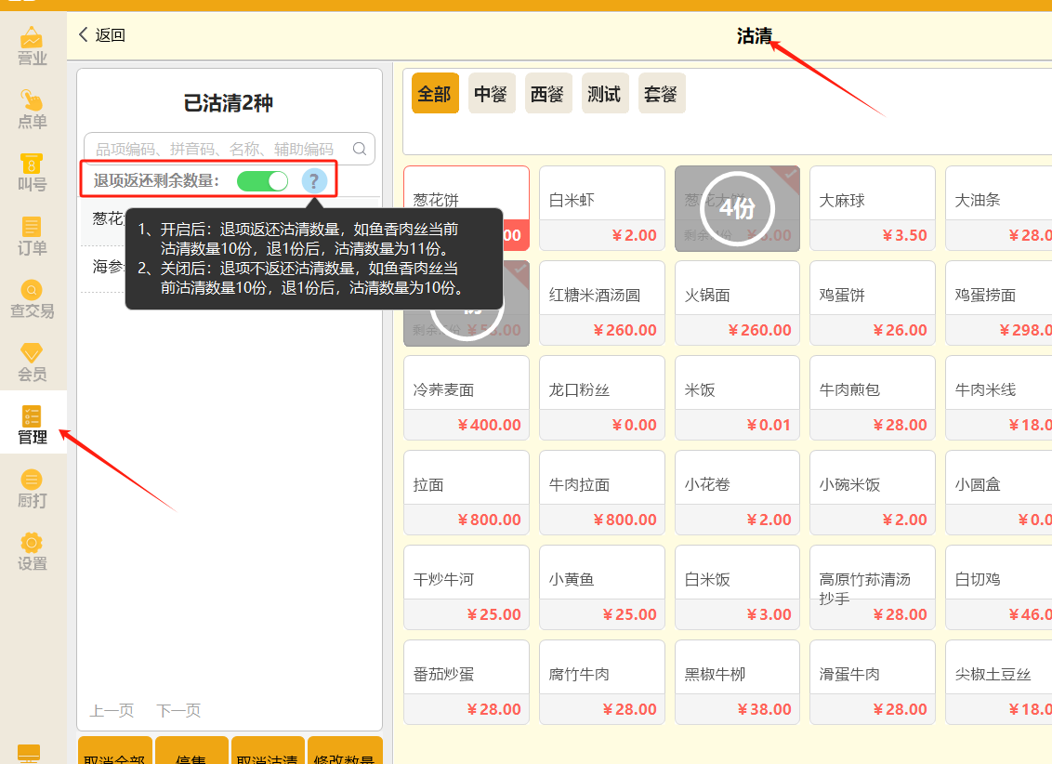Switch to the 中餐 category tab
The width and height of the screenshot is (1052, 764).
pyautogui.click(x=491, y=93)
